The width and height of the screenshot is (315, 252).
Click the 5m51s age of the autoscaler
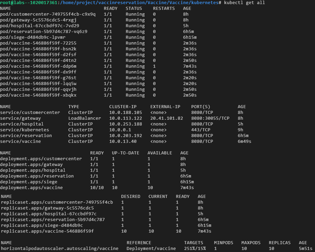click(305, 249)
